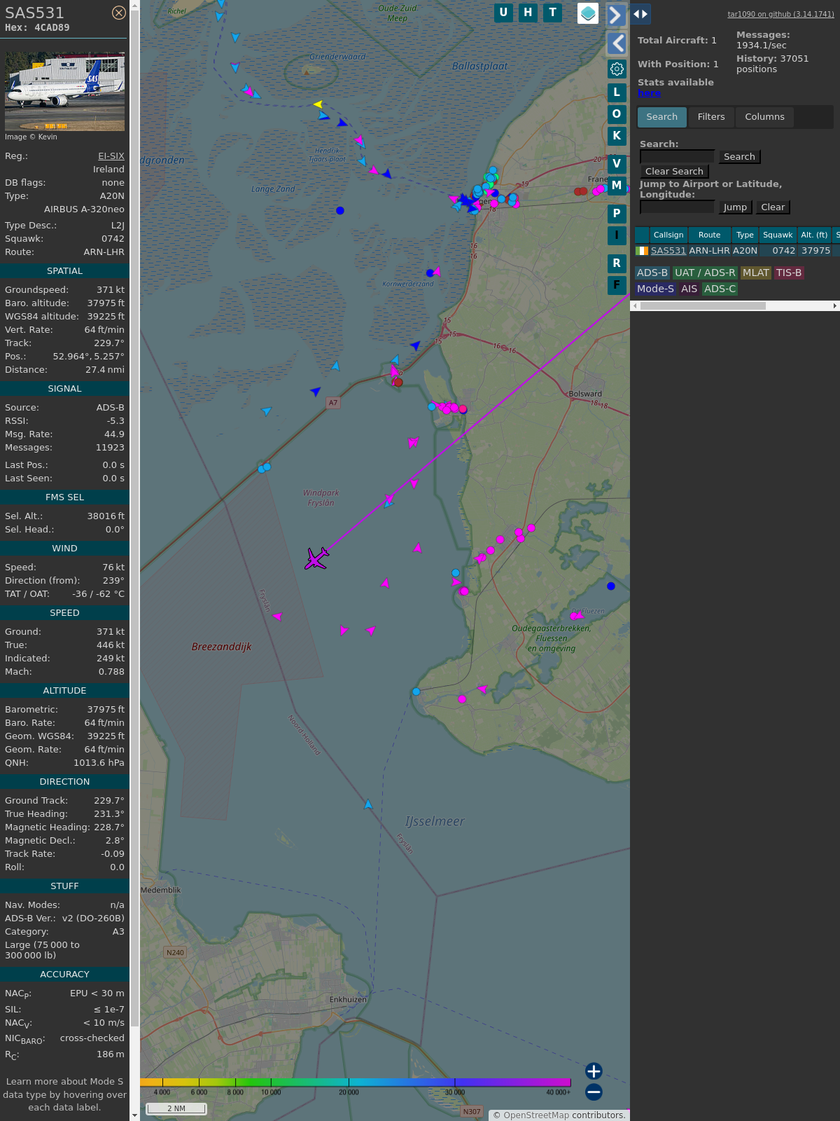This screenshot has width=840, height=1121.
Task: Click the A7 road marker on map
Action: tap(333, 403)
